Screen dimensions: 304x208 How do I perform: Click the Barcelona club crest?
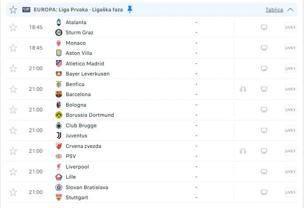[59, 94]
